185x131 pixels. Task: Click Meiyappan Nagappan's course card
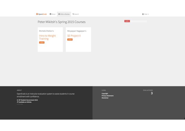click(x=78, y=40)
